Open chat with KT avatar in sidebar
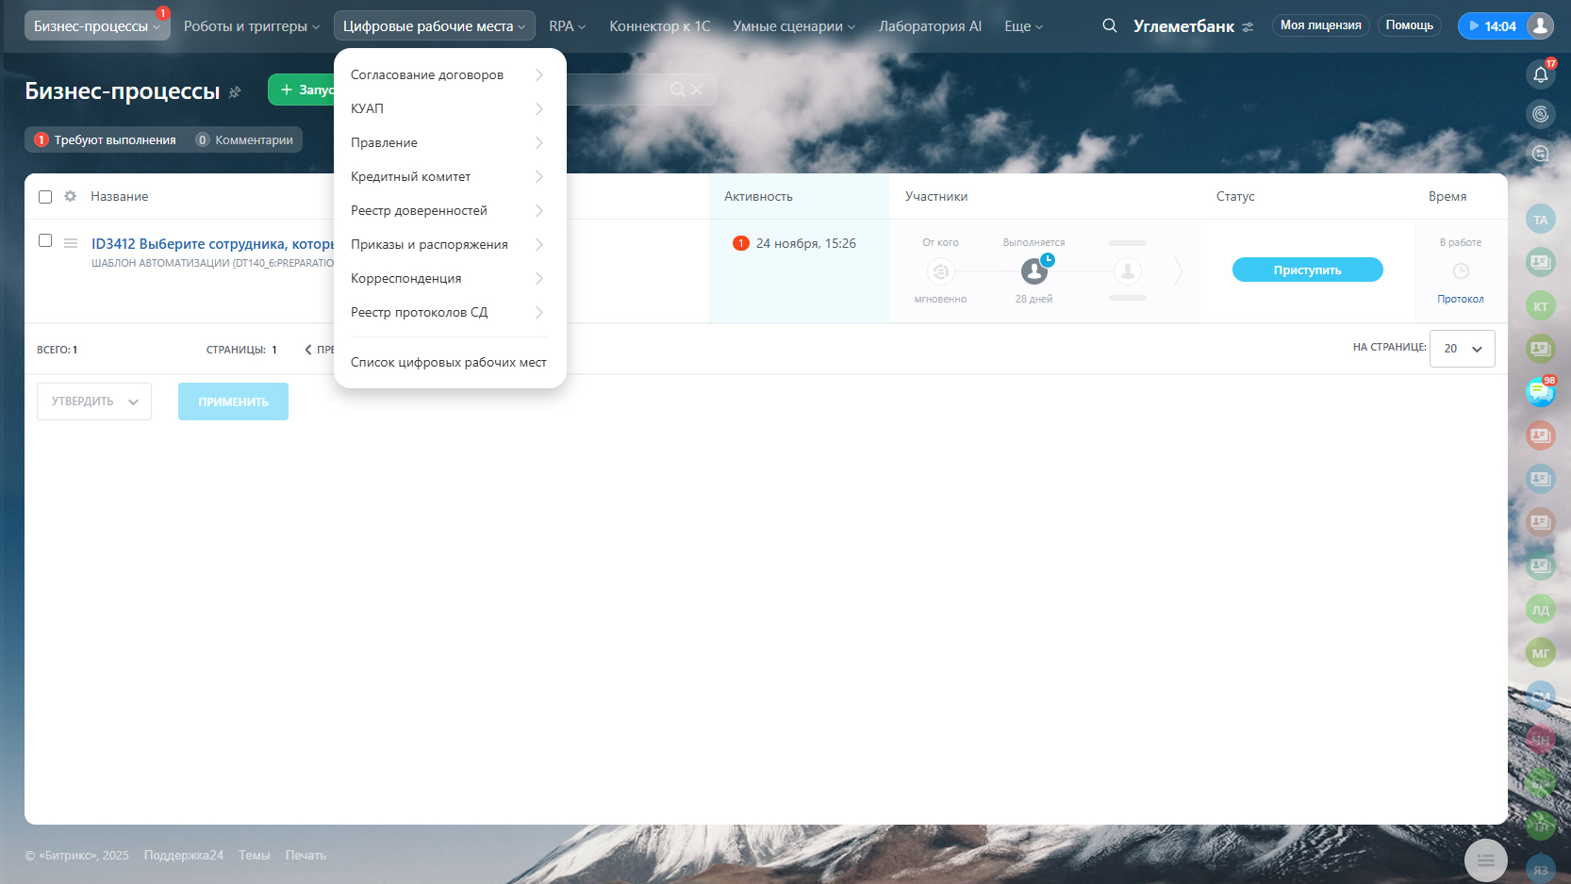This screenshot has height=884, width=1571. coord(1541,306)
